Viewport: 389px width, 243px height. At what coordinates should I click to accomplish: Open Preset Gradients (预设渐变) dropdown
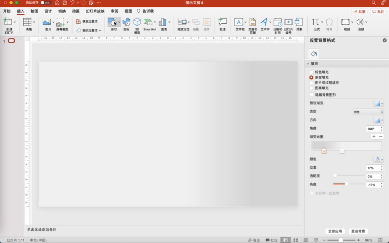click(379, 103)
